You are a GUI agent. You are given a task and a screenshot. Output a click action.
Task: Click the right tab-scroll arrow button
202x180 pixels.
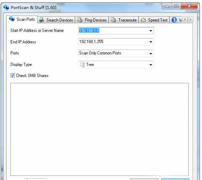coord(190,19)
